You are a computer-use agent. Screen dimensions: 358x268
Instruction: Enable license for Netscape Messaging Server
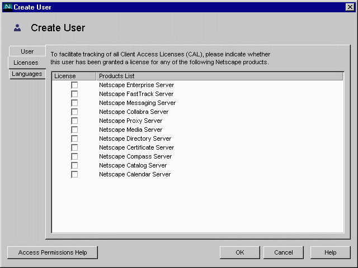click(74, 103)
